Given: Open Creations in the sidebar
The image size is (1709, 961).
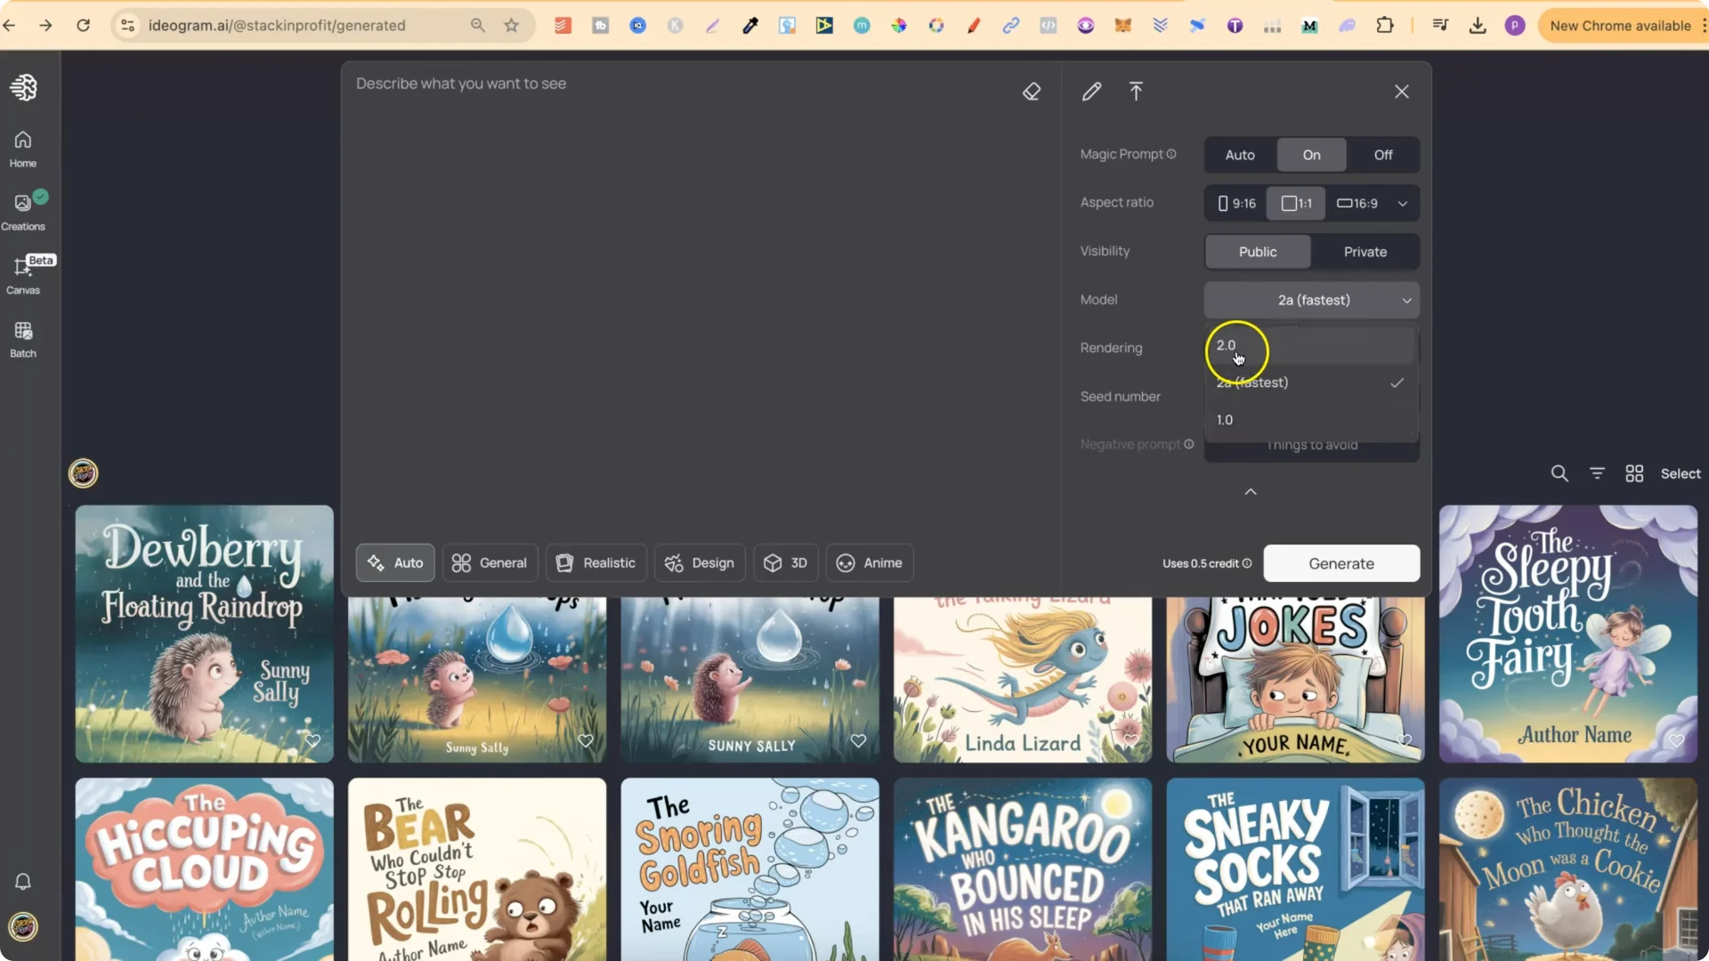Looking at the screenshot, I should (x=23, y=211).
